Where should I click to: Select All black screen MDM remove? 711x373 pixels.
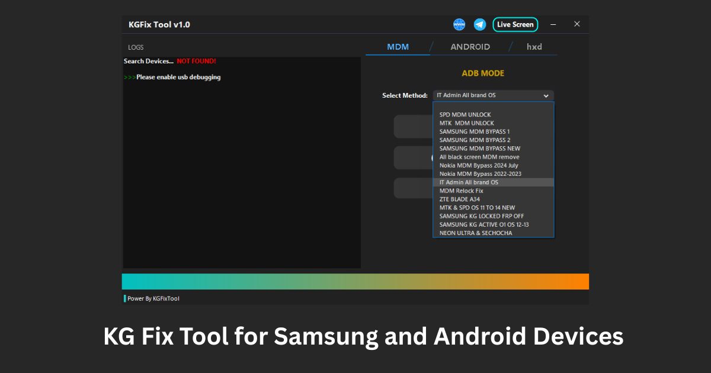[494, 157]
